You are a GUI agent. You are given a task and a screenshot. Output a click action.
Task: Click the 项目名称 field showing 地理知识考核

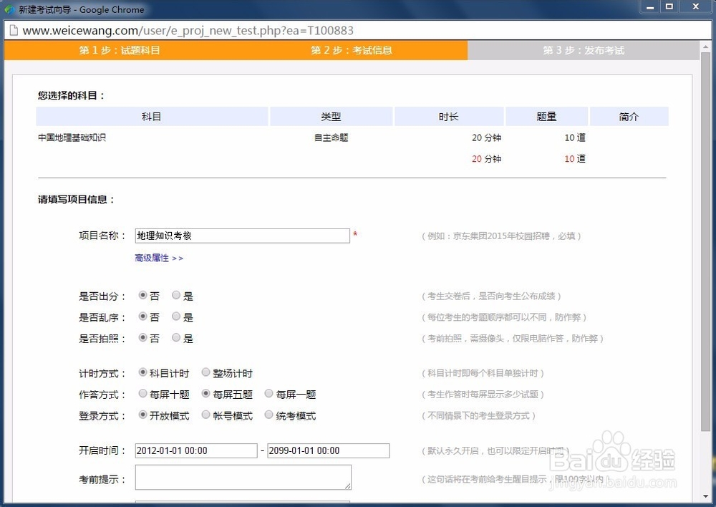tap(242, 235)
